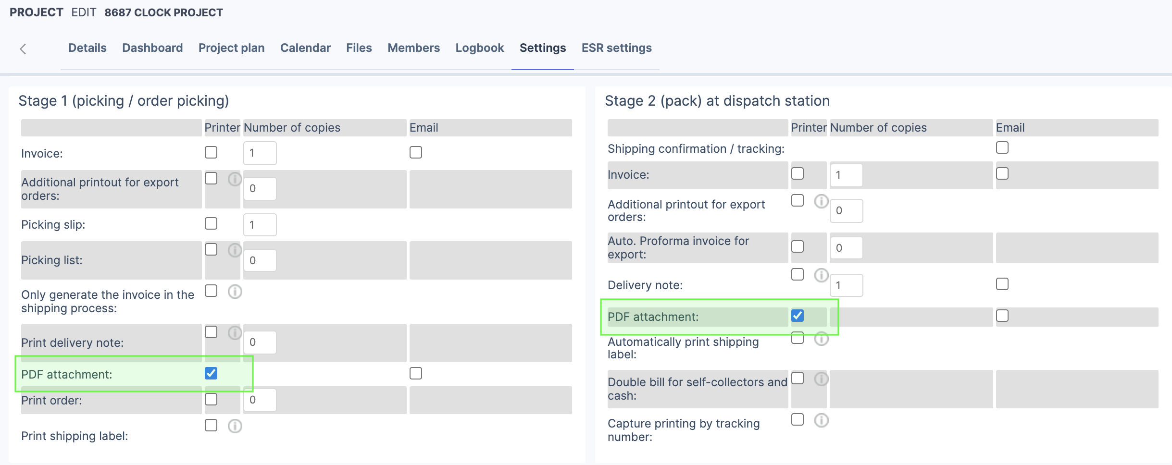Image resolution: width=1172 pixels, height=465 pixels.
Task: Show info for Automatically print shipping label
Action: (821, 339)
